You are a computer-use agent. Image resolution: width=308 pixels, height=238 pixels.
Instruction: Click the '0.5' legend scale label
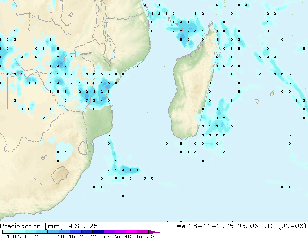pos(17,236)
